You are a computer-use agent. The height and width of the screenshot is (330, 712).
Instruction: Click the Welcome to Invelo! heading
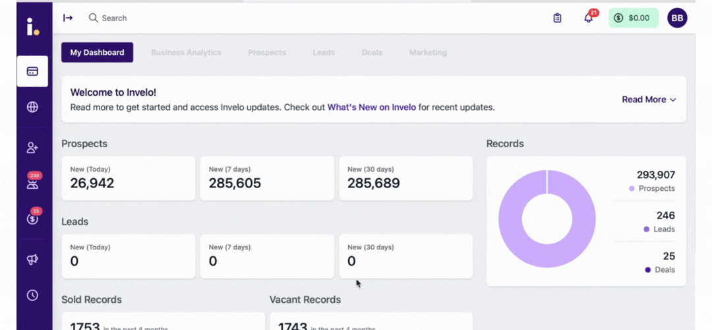tap(113, 92)
